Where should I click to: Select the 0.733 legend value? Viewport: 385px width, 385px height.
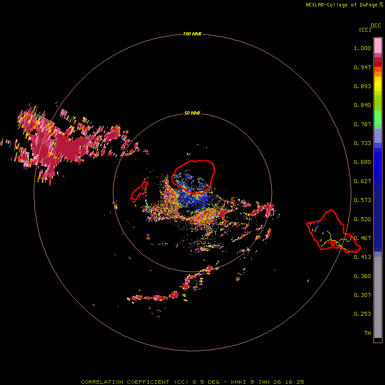[362, 143]
